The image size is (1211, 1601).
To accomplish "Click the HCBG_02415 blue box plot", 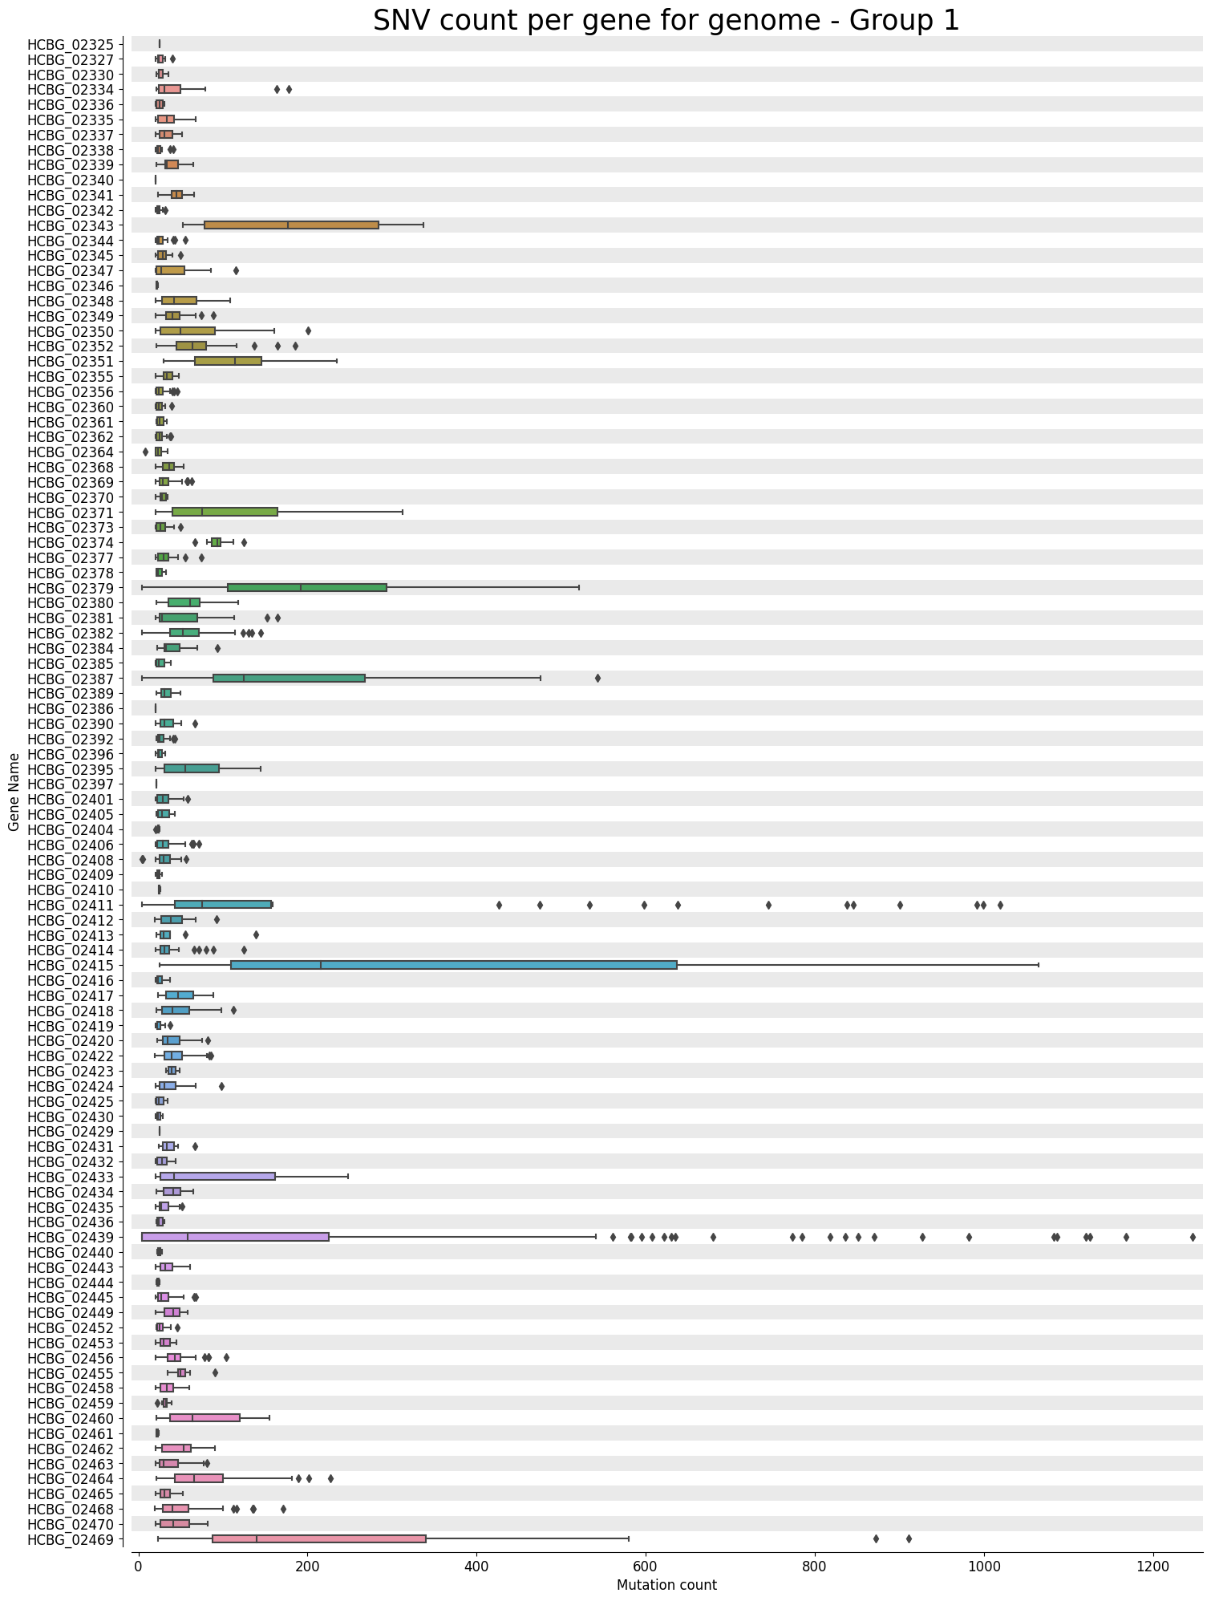I will [x=454, y=965].
